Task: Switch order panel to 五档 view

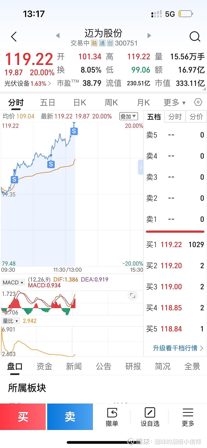Action: 154,117
